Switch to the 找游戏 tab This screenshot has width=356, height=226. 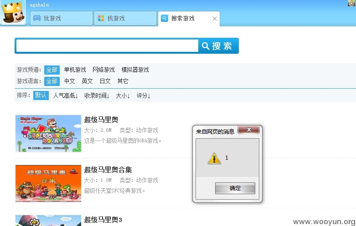125,18
